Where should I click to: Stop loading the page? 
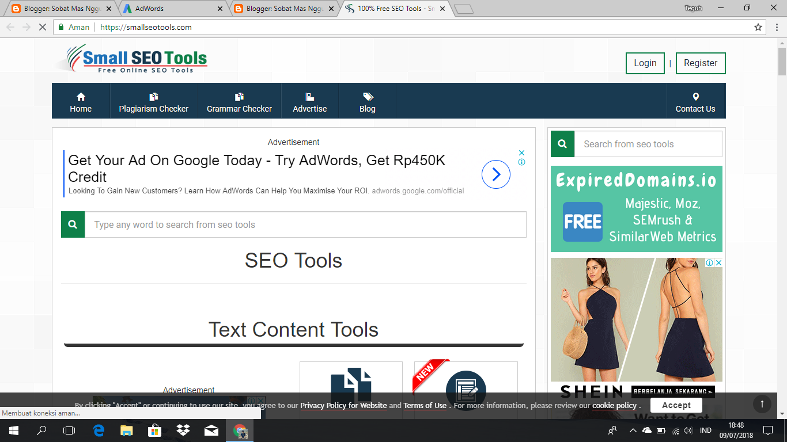43,27
